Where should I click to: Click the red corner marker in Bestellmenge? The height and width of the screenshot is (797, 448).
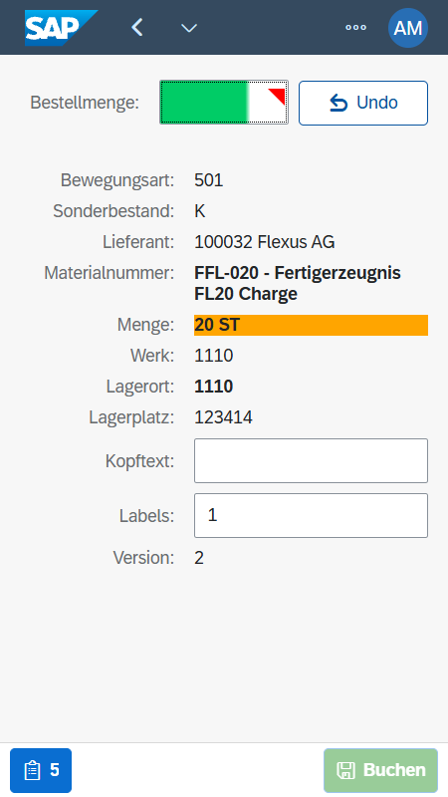click(x=278, y=96)
